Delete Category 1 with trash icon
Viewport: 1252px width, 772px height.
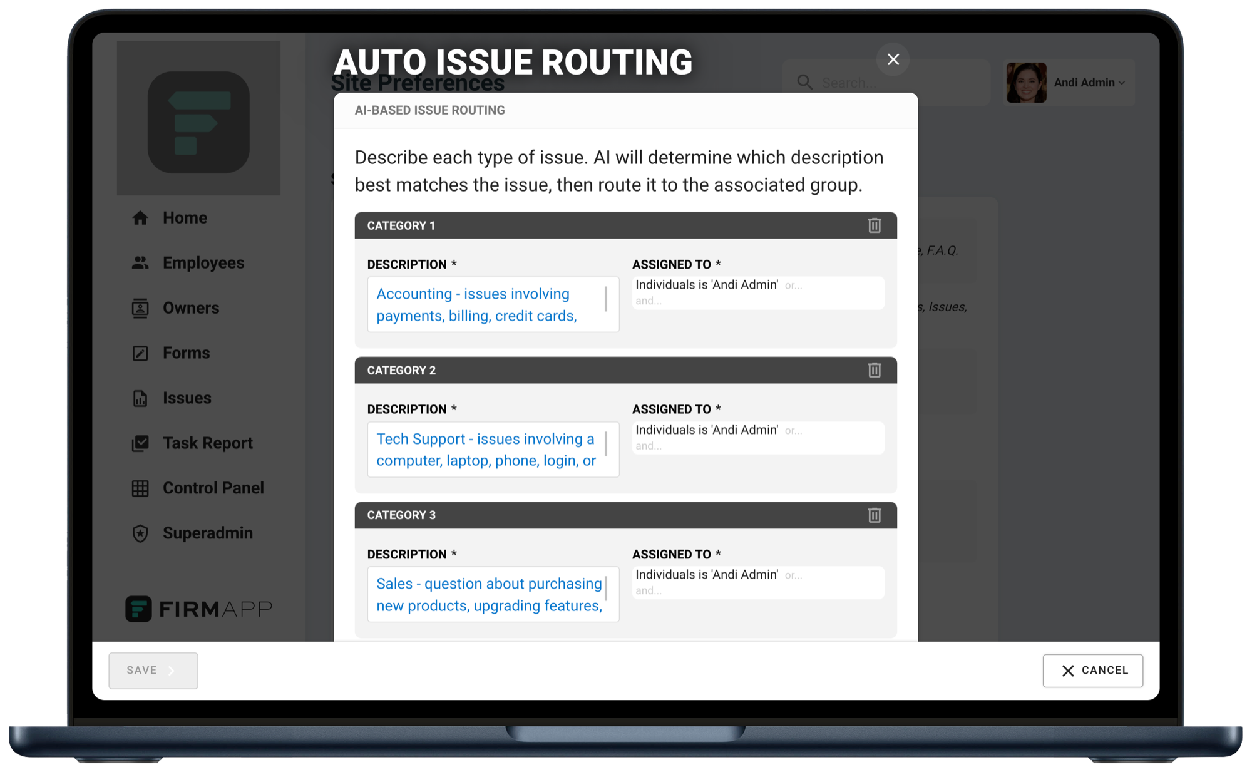tap(874, 225)
